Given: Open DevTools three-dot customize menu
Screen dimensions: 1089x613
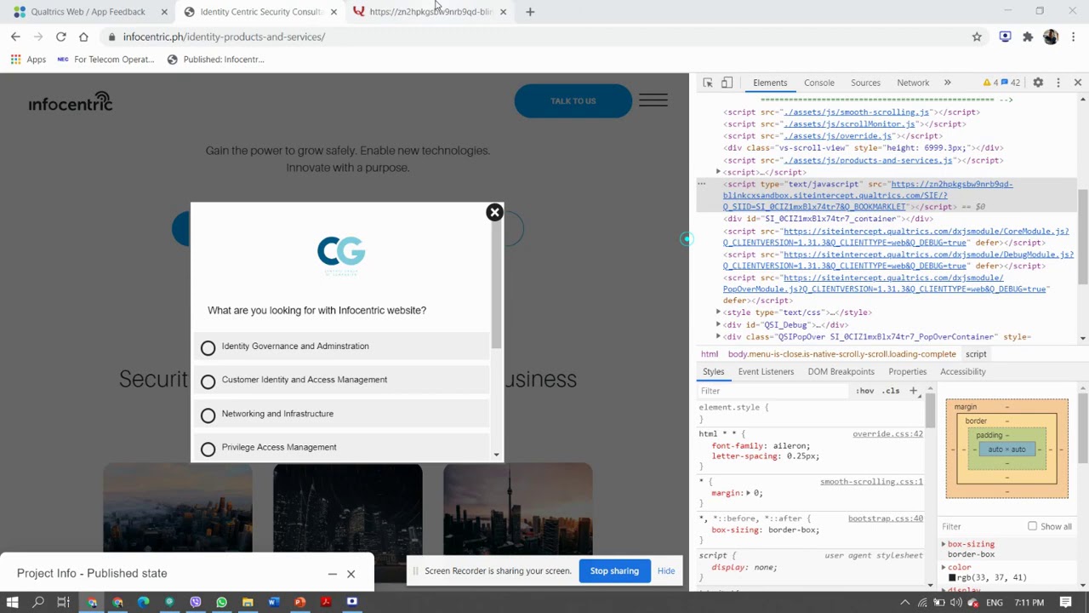Looking at the screenshot, I should (x=1058, y=83).
